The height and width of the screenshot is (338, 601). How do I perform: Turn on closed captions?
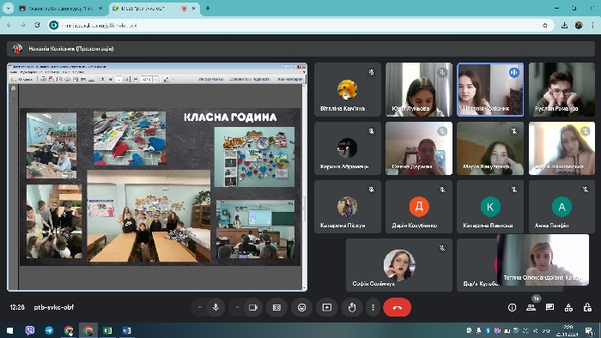click(x=276, y=307)
